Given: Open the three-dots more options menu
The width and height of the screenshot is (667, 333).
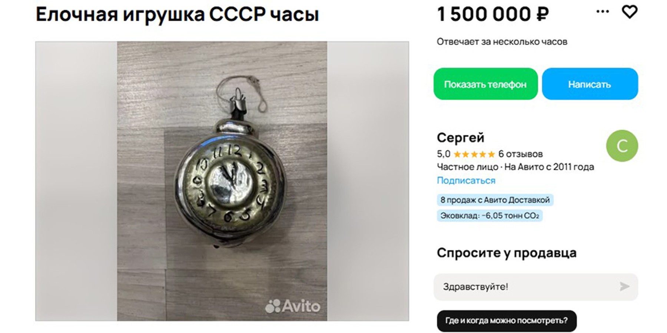Looking at the screenshot, I should point(603,12).
